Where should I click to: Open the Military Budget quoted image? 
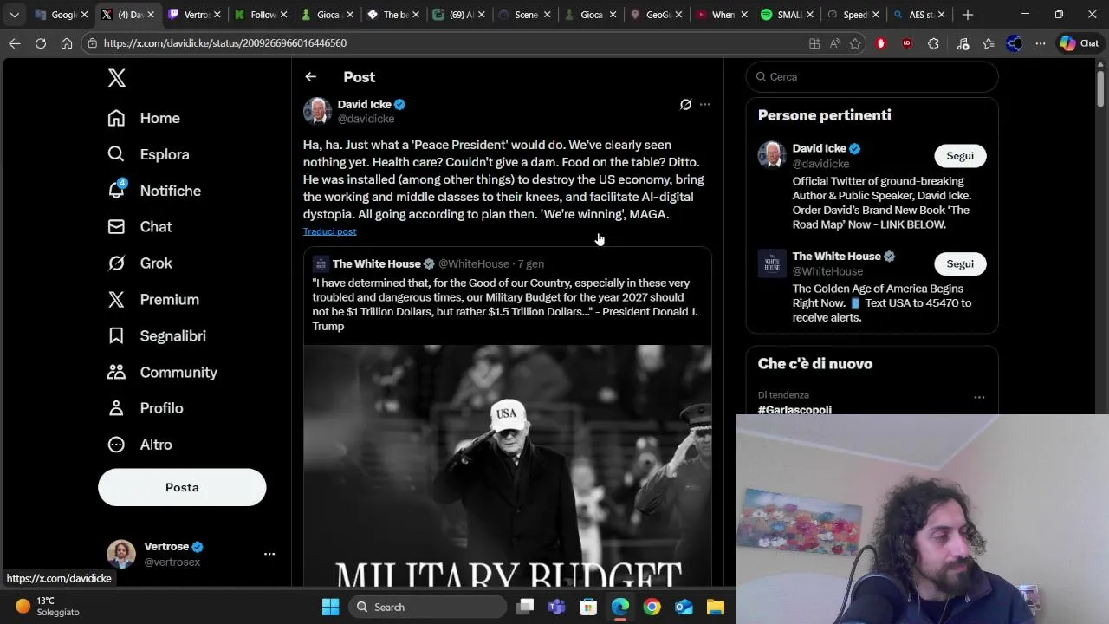(508, 465)
